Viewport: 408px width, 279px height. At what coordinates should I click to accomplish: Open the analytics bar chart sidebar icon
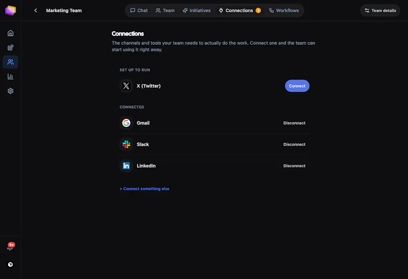10,77
